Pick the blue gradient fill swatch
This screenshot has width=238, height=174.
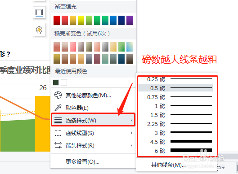coord(113,20)
